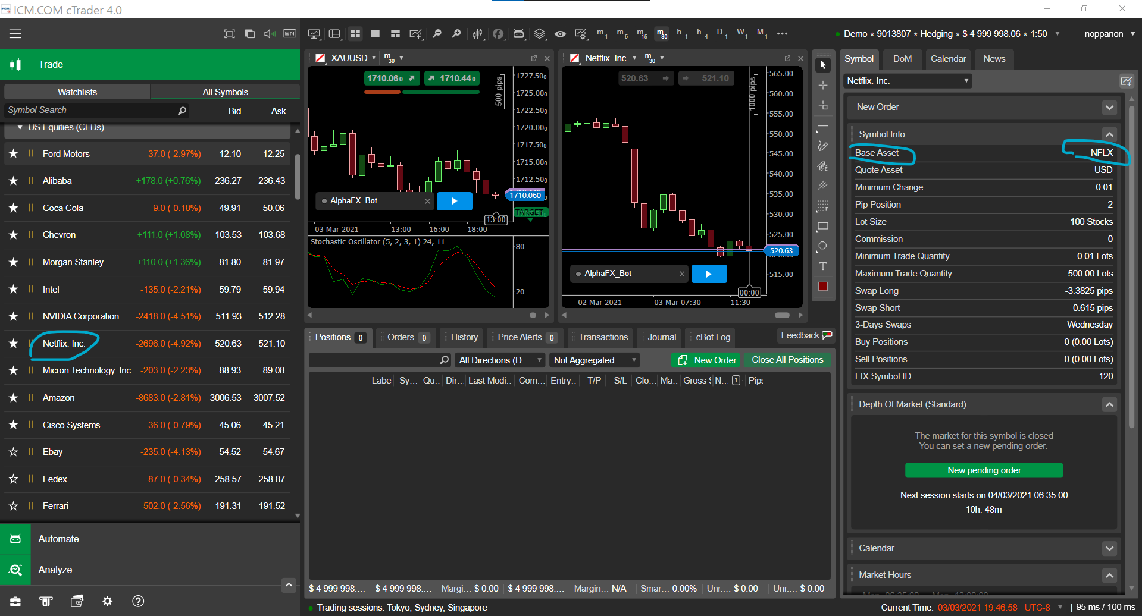Screen dimensions: 1142x616
Task: Select the text T tool
Action: pyautogui.click(x=823, y=266)
